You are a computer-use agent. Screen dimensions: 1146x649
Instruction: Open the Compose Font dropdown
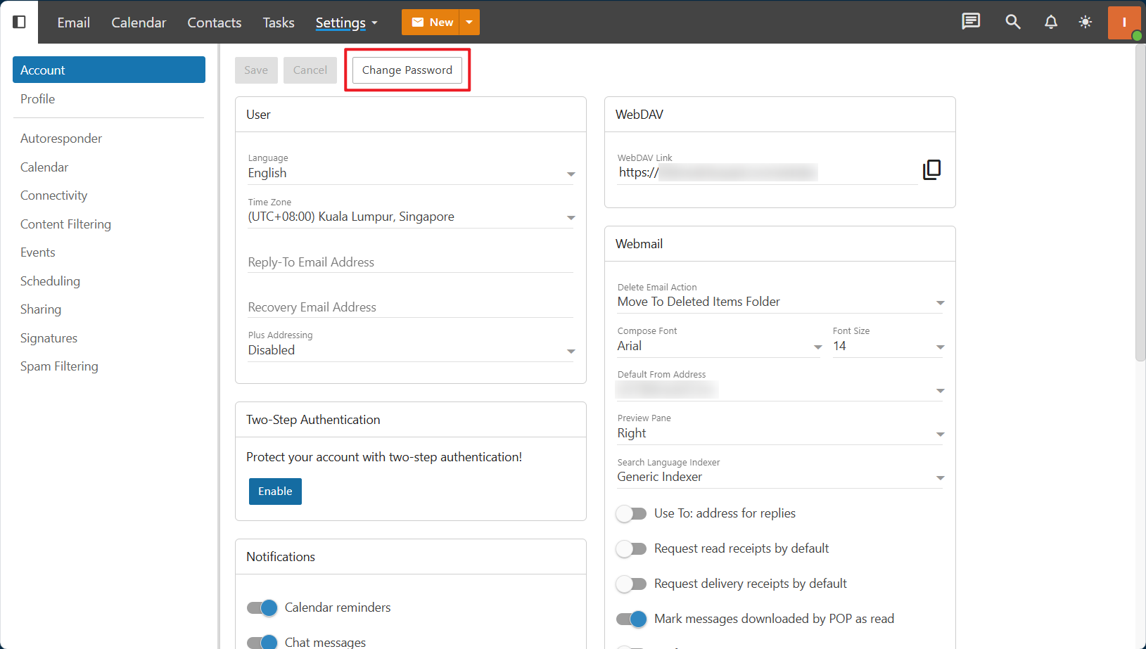click(817, 347)
